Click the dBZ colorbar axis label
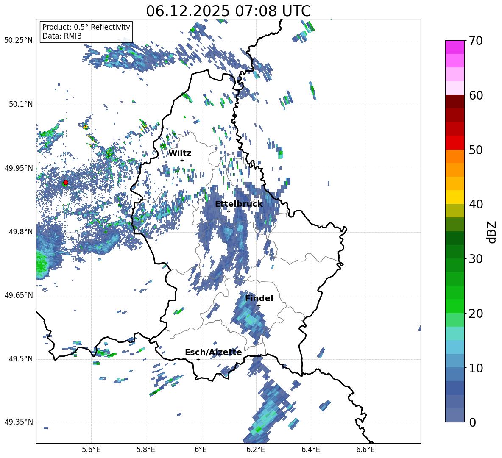Viewport: 502px width, 458px height. pos(492,232)
